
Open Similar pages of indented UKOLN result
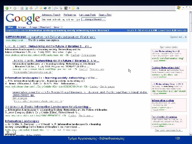click(x=97, y=69)
